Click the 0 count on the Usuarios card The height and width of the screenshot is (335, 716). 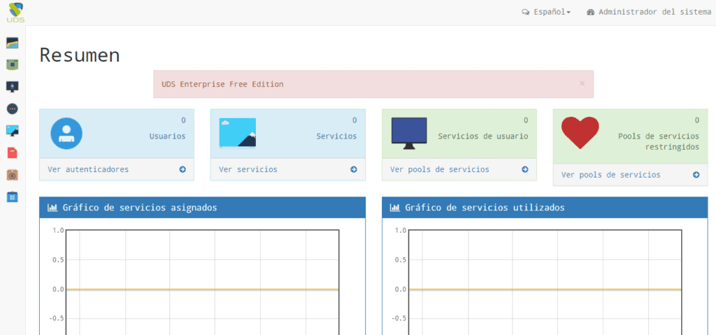[x=184, y=121]
